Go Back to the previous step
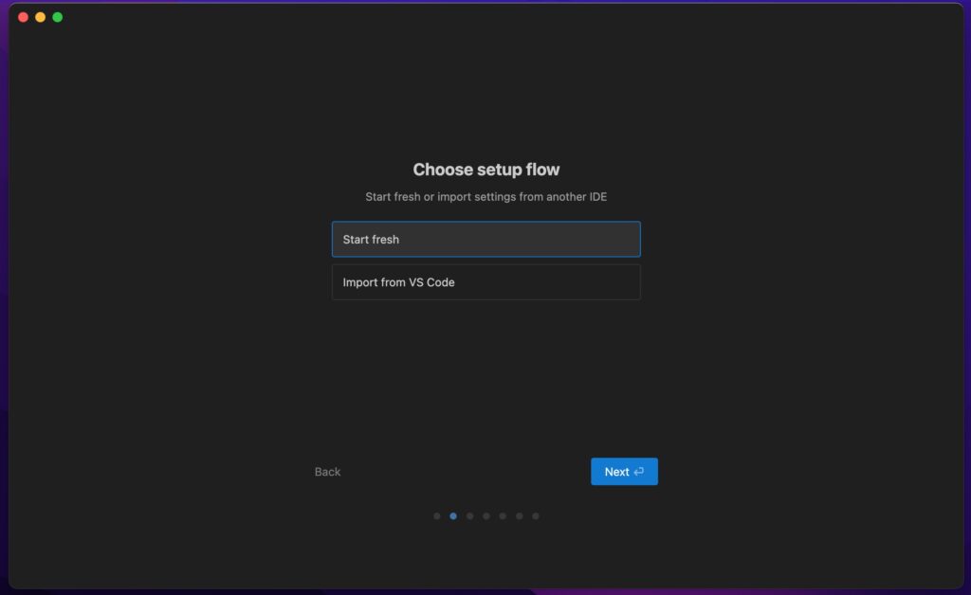The image size is (971, 595). (327, 472)
